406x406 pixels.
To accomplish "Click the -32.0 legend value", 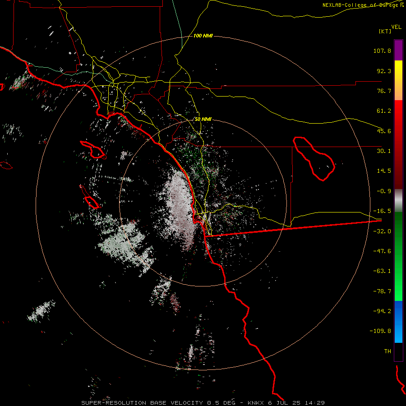I will click(x=382, y=231).
